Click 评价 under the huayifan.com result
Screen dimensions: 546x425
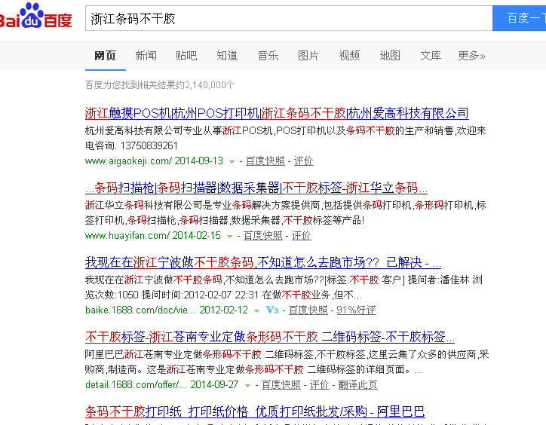click(x=301, y=235)
